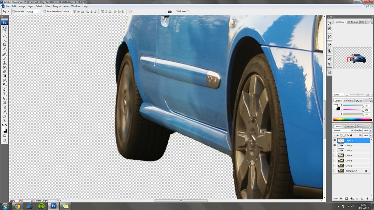
Task: Choose the Zoom magnifier tool
Action: (4, 120)
